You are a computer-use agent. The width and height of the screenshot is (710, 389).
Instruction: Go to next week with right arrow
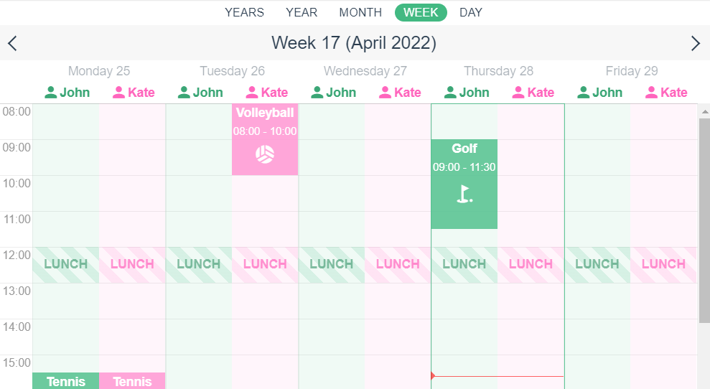point(696,44)
